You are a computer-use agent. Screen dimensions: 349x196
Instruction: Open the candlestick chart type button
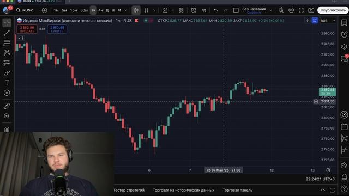point(136,10)
